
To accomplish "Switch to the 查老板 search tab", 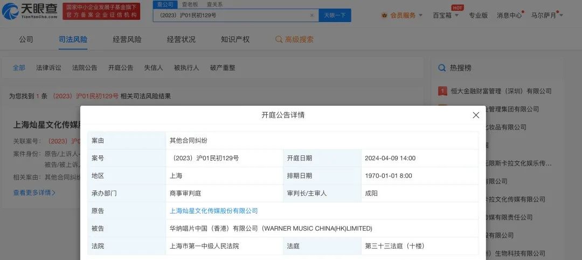I will [189, 4].
